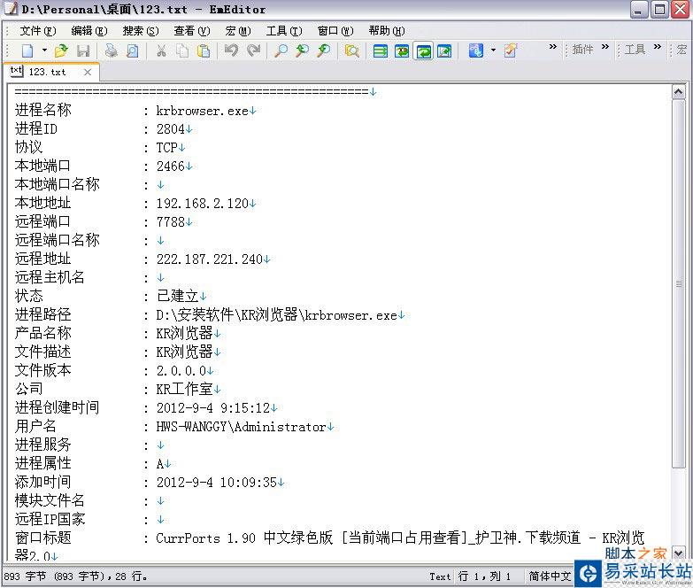This screenshot has height=588, width=693.
Task: Toggle Wrap by Page icon
Action: coord(444,50)
